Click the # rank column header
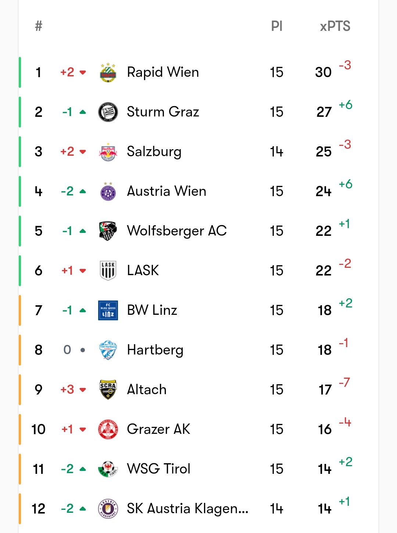 [39, 26]
